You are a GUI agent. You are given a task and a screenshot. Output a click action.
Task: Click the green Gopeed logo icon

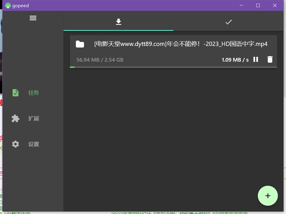pos(8,5)
